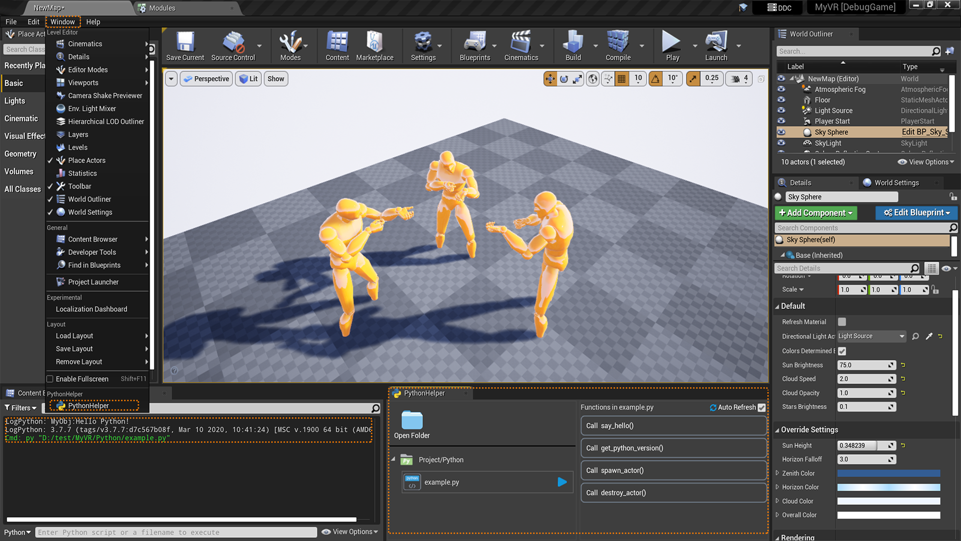
Task: Click the Save Current toolbar icon
Action: 185,42
